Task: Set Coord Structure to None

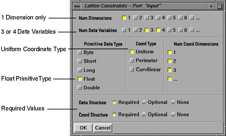Action: [173, 115]
